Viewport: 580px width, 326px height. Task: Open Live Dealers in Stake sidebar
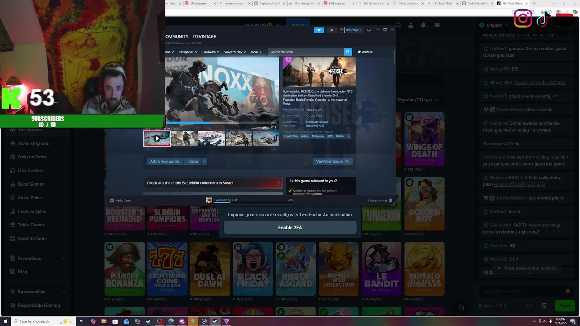(x=30, y=171)
